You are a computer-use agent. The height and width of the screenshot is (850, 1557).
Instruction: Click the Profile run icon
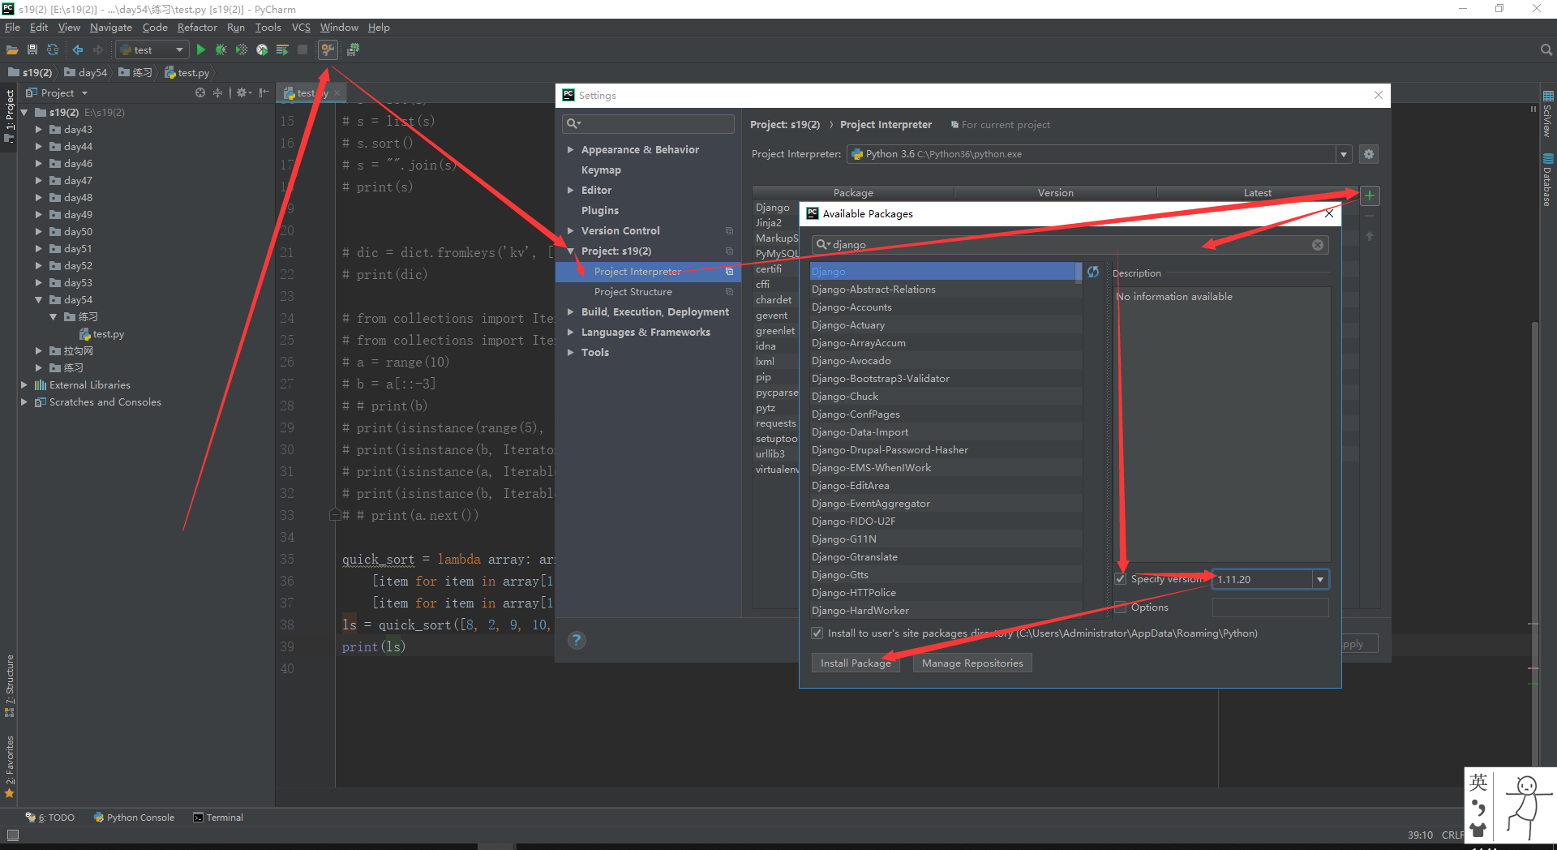pos(262,50)
